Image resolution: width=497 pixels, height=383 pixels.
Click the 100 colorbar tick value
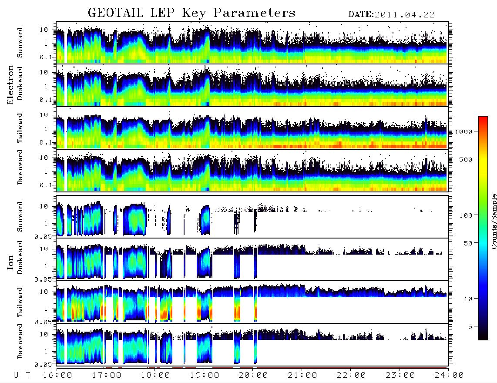(466, 215)
